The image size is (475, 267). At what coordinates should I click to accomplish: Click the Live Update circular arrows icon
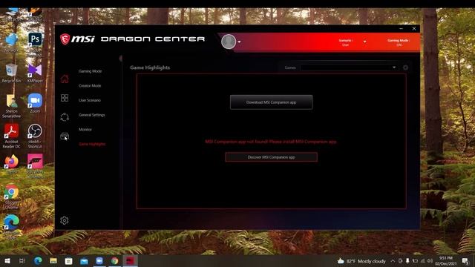pyautogui.click(x=65, y=117)
